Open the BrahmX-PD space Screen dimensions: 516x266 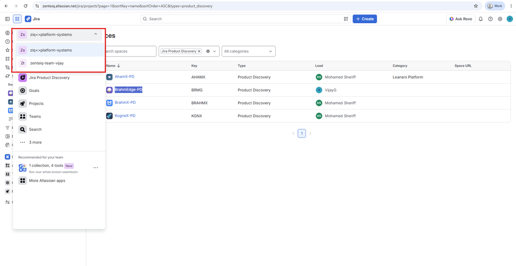coord(125,102)
